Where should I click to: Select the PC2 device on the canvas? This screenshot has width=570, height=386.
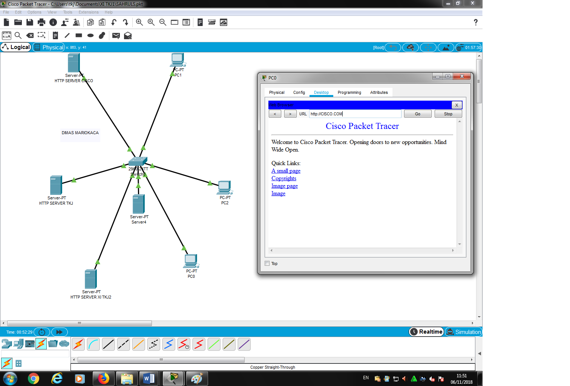[225, 187]
